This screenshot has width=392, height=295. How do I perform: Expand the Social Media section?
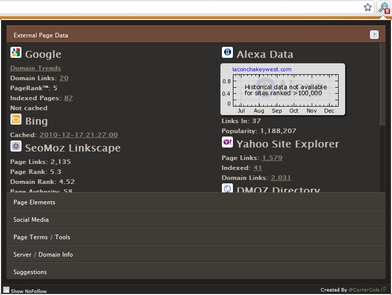pos(196,219)
